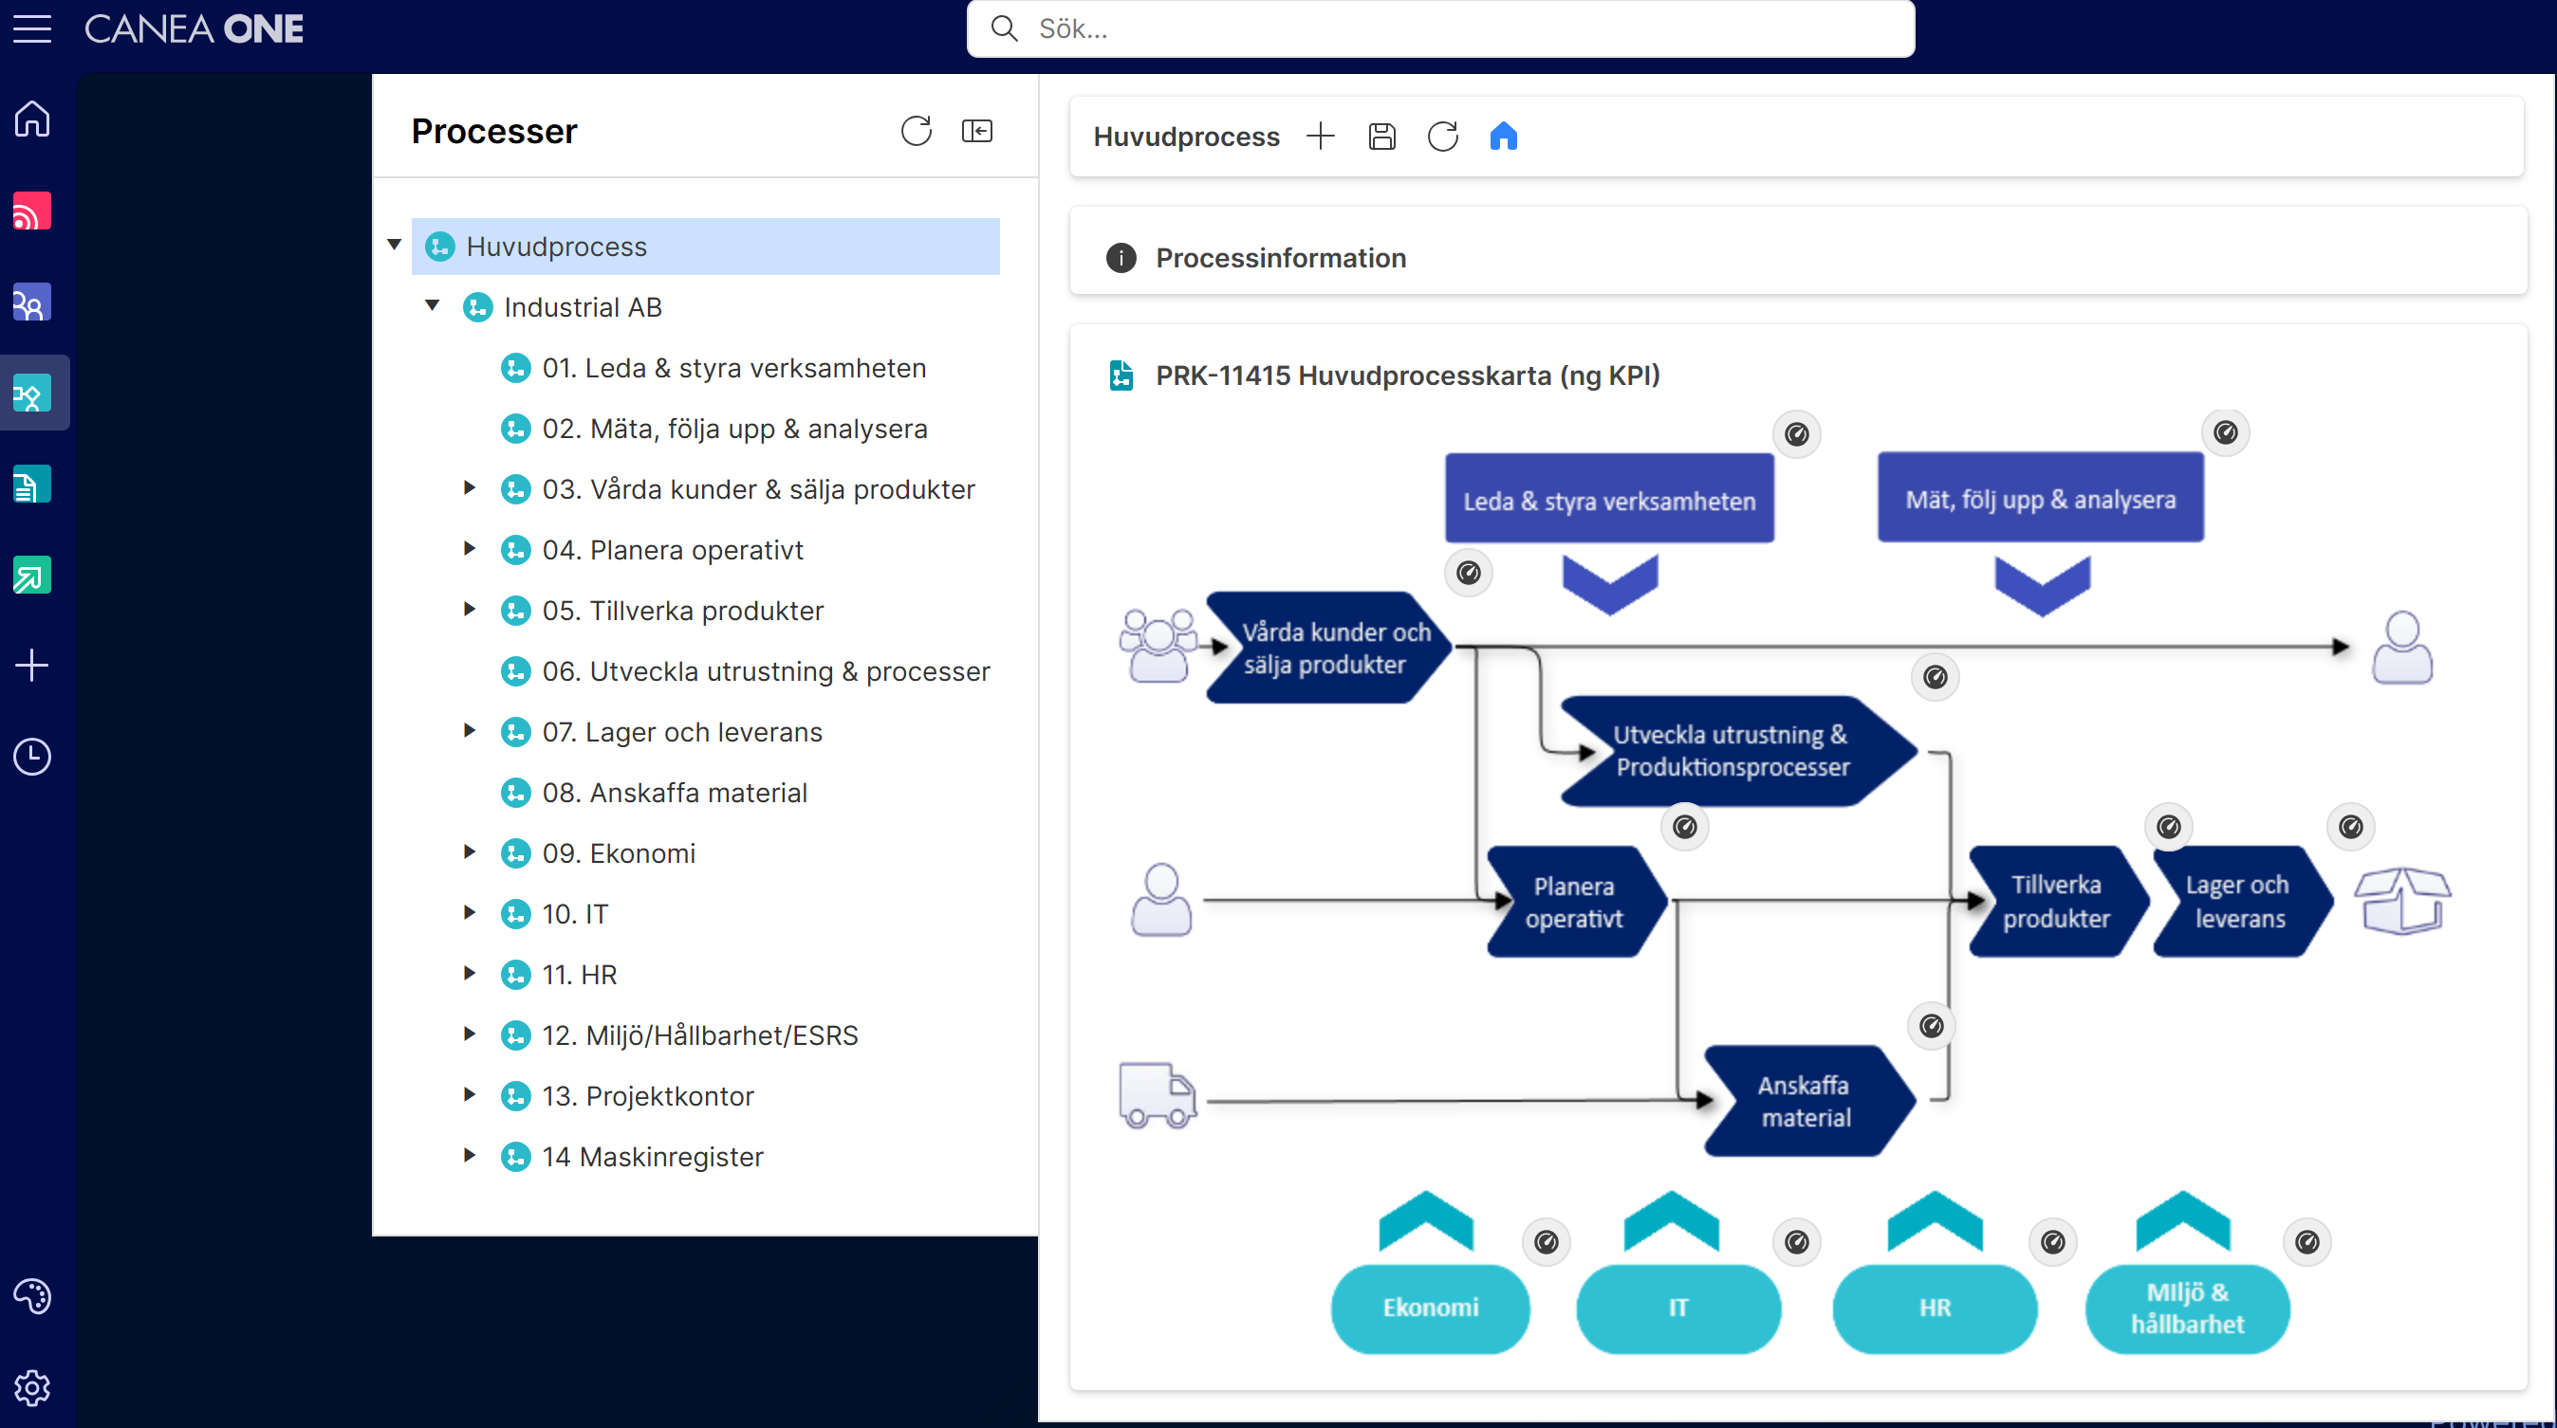Image resolution: width=2557 pixels, height=1428 pixels.
Task: Select 01. Leda & styra verksamheten
Action: coord(733,368)
